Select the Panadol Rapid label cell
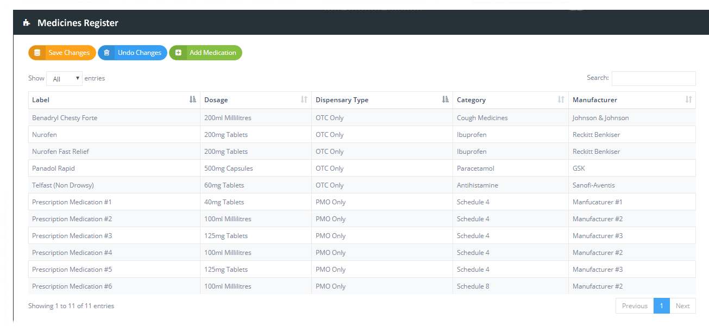This screenshot has width=709, height=331. pos(53,168)
